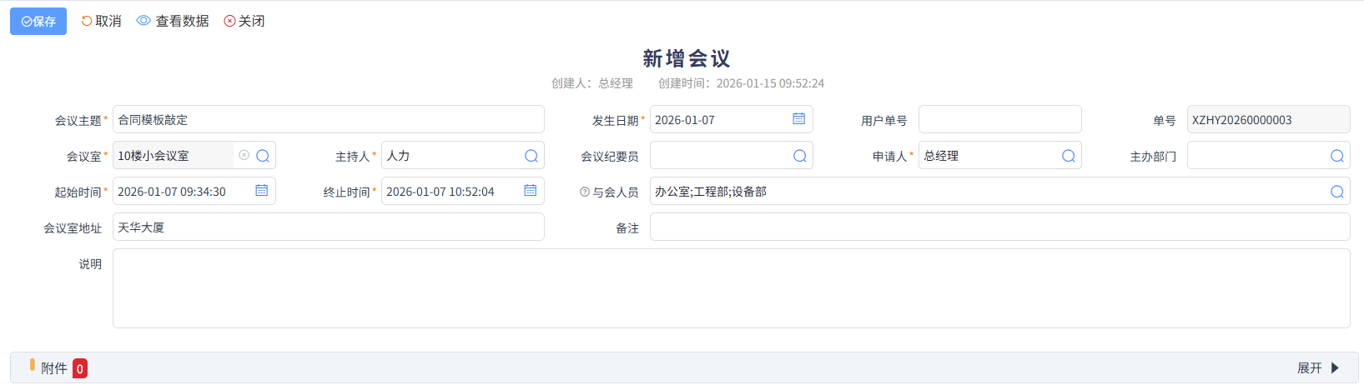Open calendar picker for 终止时间 field
Image resolution: width=1364 pixels, height=385 pixels.
[x=530, y=191]
